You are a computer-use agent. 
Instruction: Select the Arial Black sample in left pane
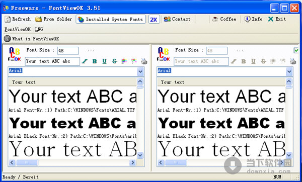coord(72,123)
